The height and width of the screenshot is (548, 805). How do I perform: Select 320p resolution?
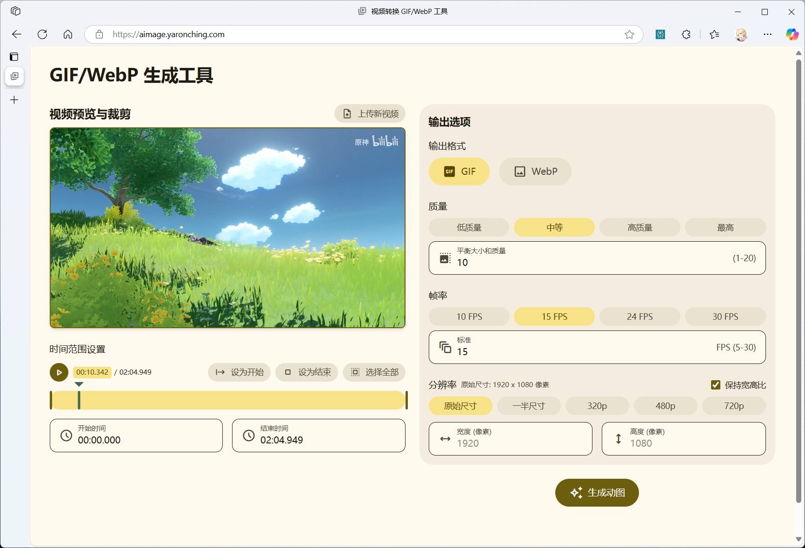597,406
